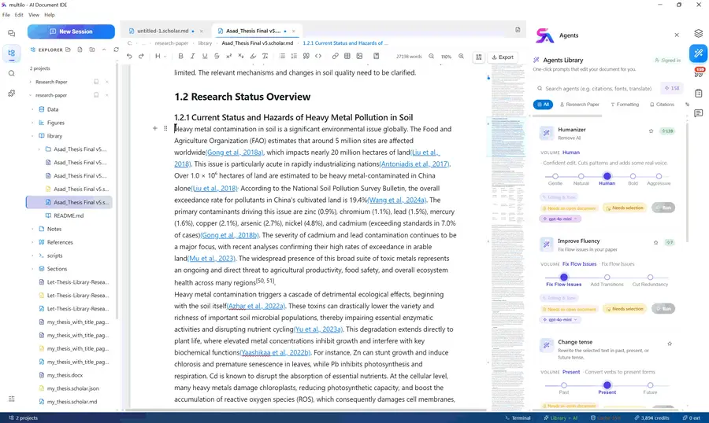Viewport: 709px width, 423px height.
Task: Open the gpt-4o-mini dropdown under Improve Fluency
Action: 560,320
